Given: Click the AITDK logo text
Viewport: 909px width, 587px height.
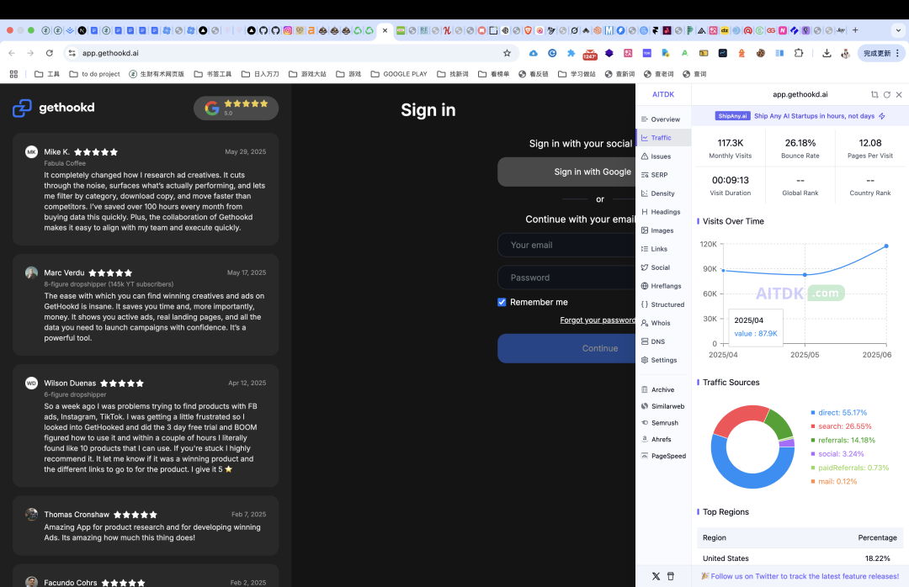Looking at the screenshot, I should tap(663, 94).
